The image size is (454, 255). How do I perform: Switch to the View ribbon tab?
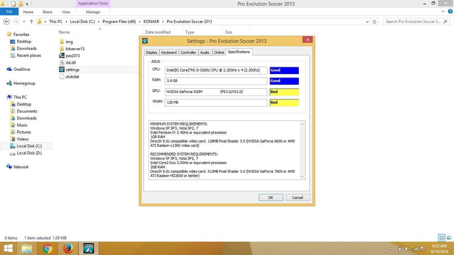(x=66, y=12)
